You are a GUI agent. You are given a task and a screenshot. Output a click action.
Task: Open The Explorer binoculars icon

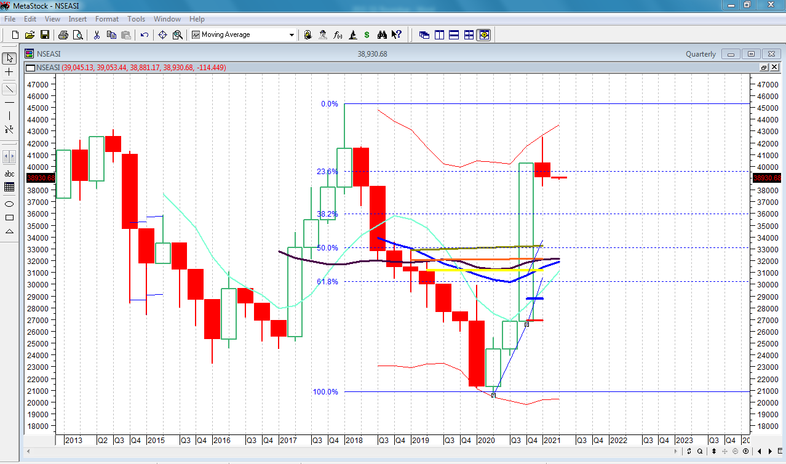point(382,35)
